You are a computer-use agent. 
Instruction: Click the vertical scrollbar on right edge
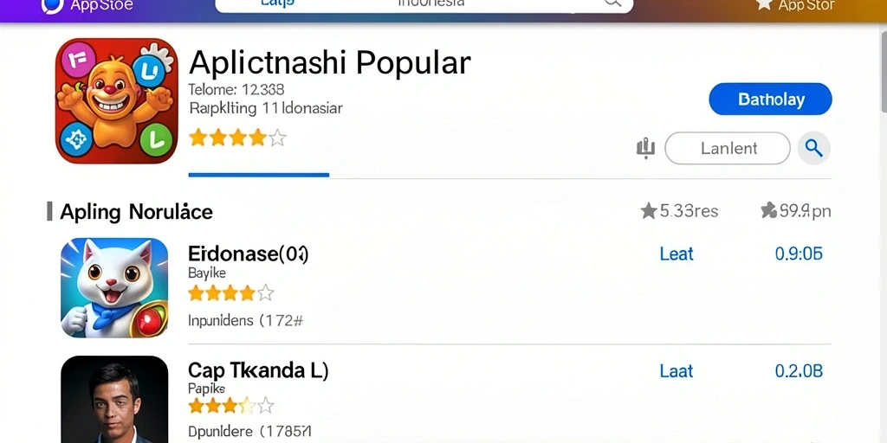[x=883, y=67]
